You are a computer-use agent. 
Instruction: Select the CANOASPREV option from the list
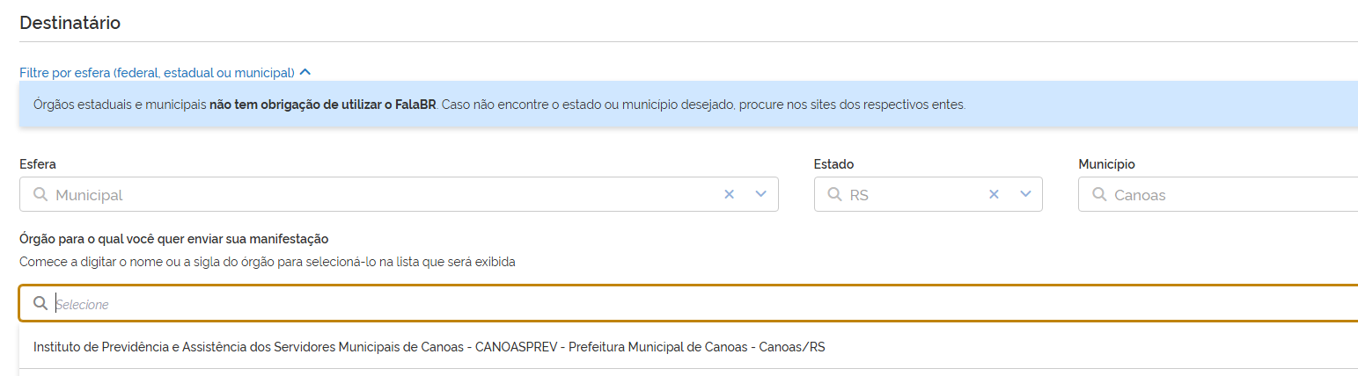[x=429, y=347]
